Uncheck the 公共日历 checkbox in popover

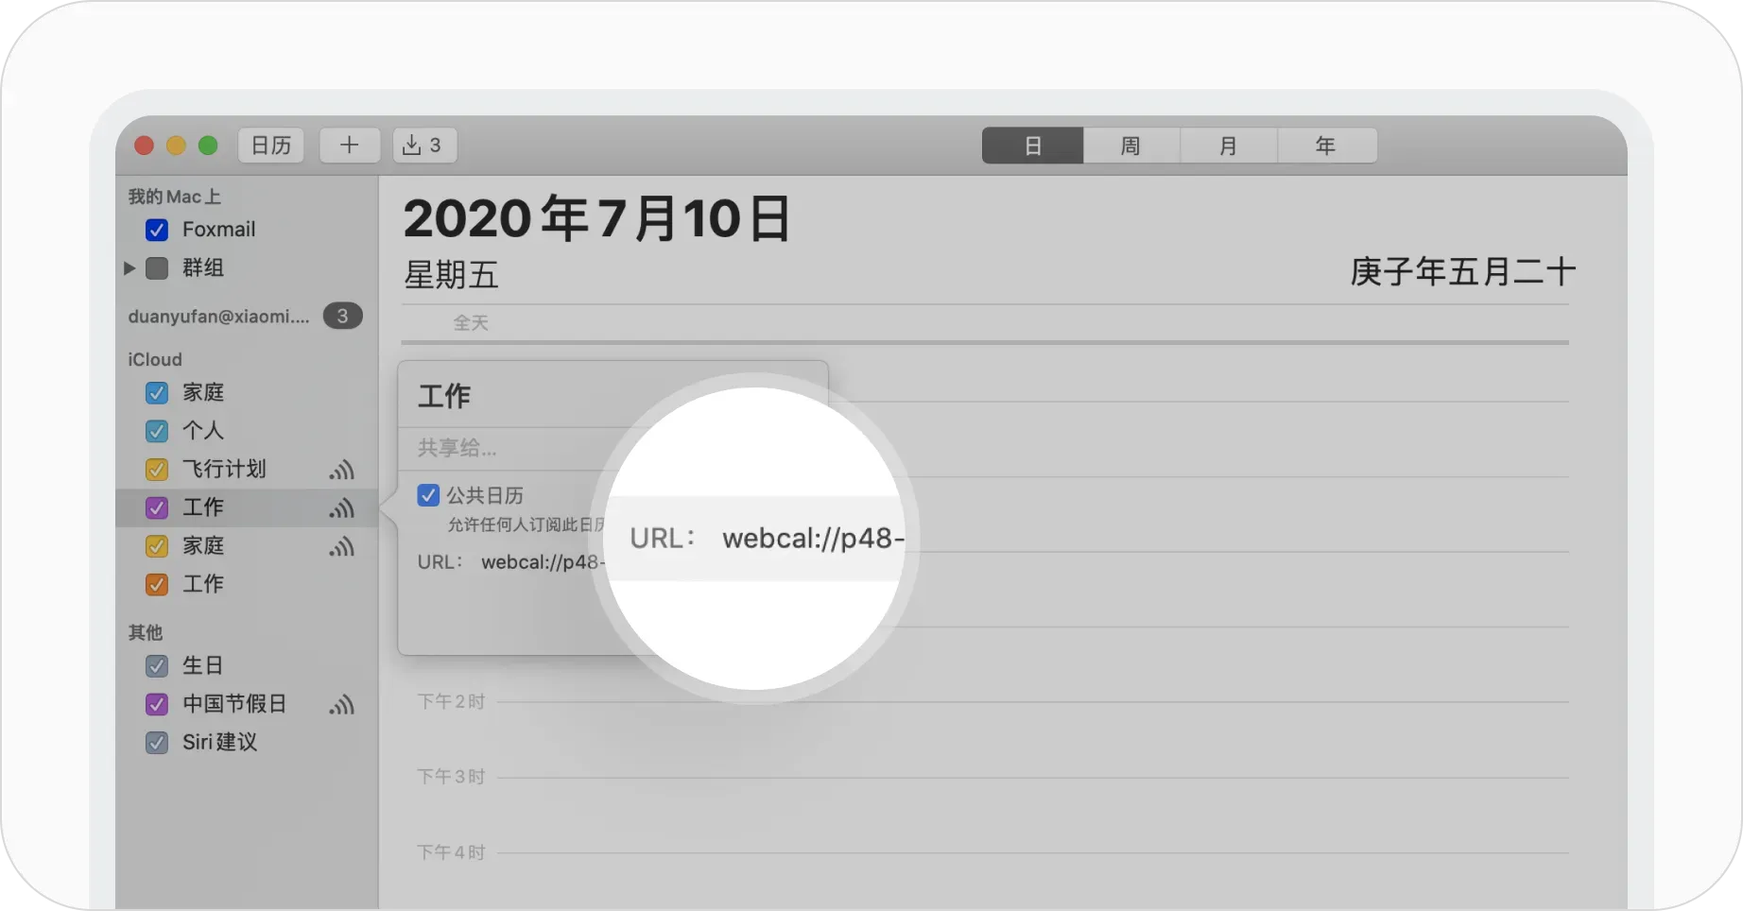[428, 495]
